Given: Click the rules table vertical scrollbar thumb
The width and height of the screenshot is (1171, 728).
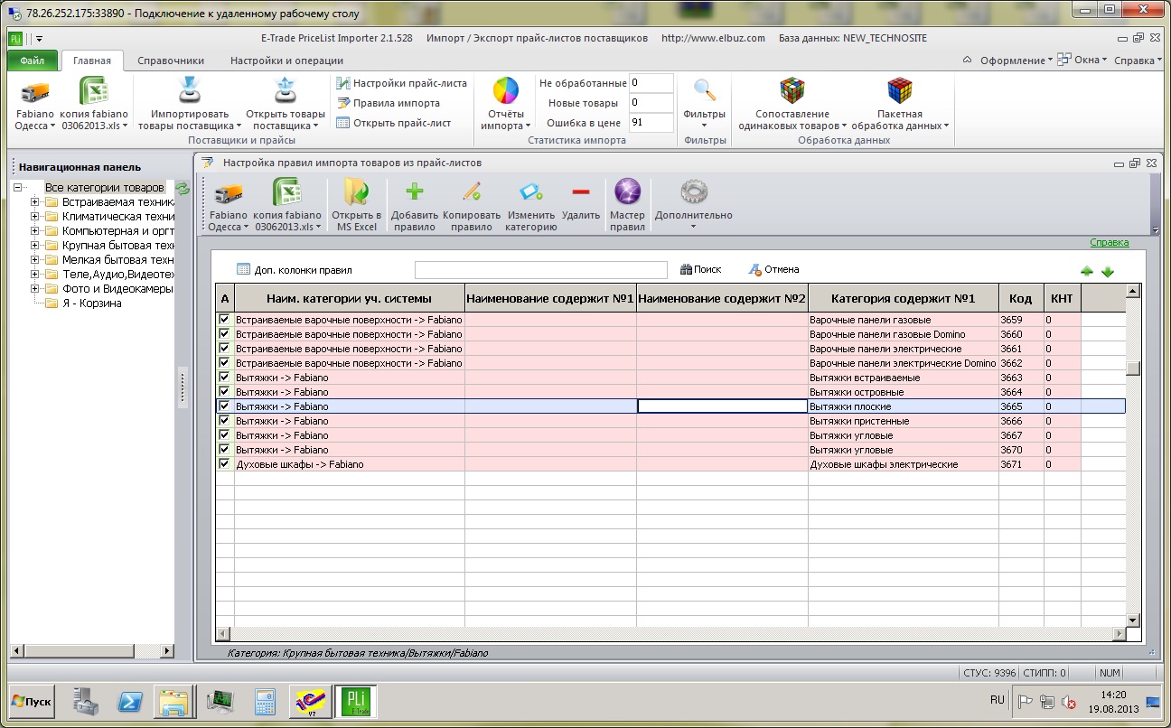Looking at the screenshot, I should [x=1132, y=368].
